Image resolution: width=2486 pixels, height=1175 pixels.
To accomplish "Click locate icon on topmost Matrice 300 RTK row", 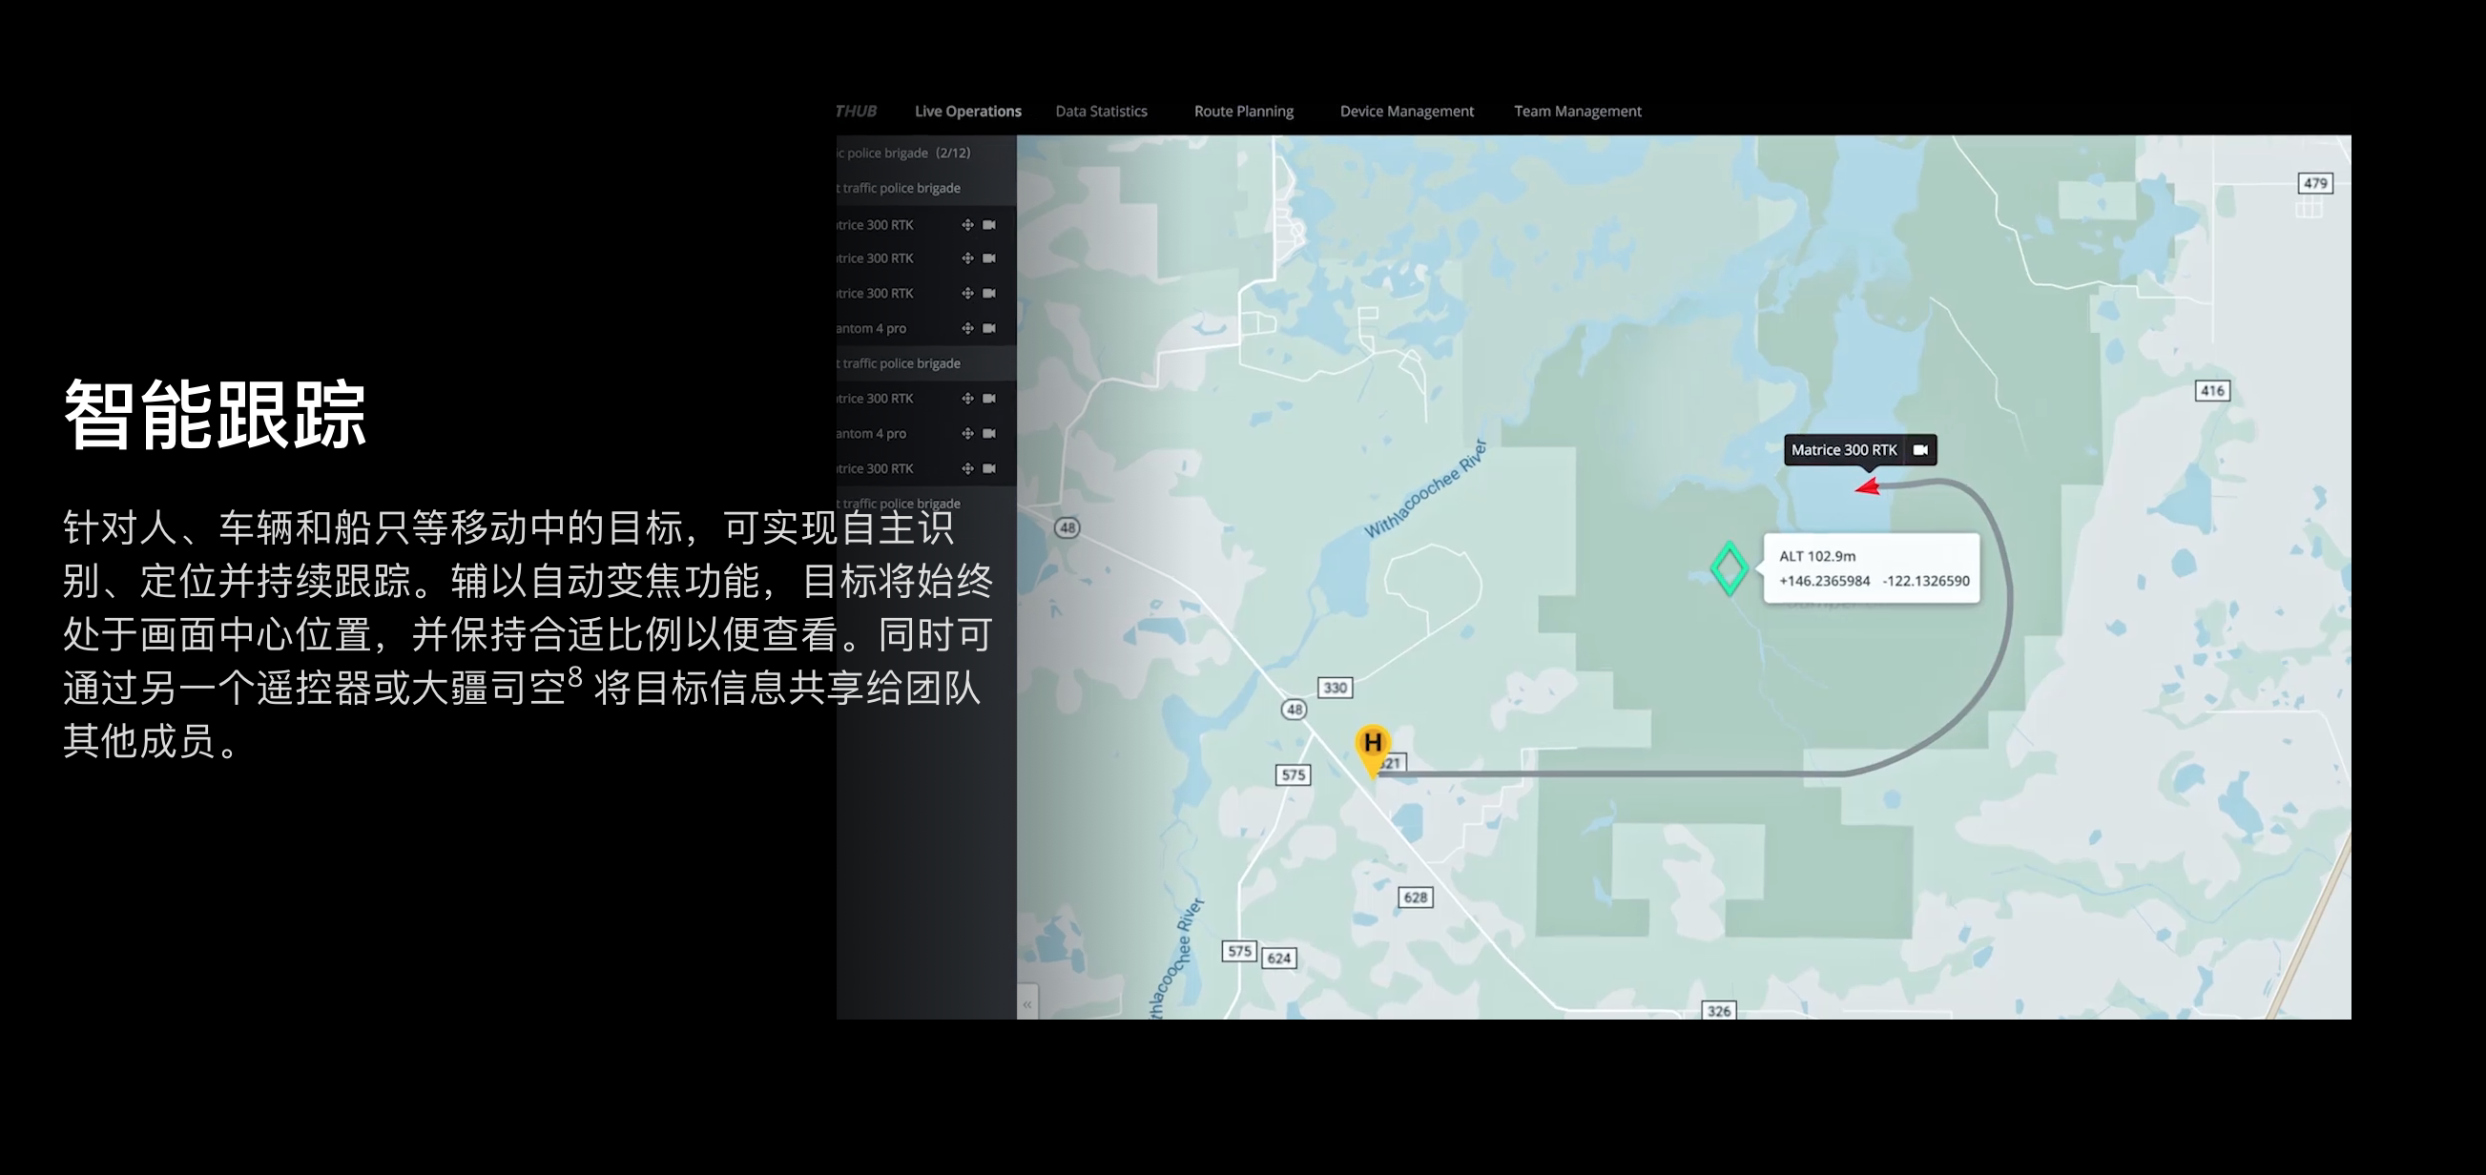I will coord(967,225).
